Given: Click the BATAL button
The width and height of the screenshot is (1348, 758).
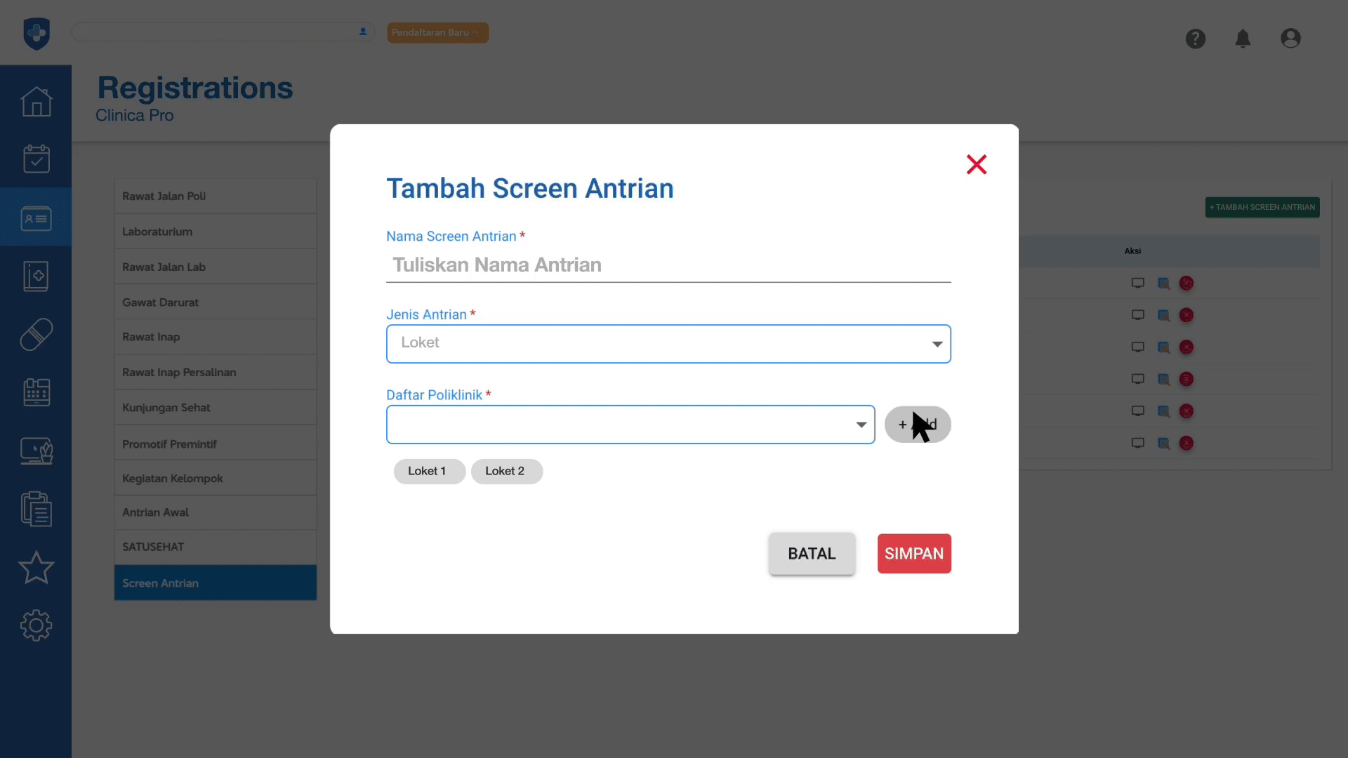Looking at the screenshot, I should (x=812, y=554).
